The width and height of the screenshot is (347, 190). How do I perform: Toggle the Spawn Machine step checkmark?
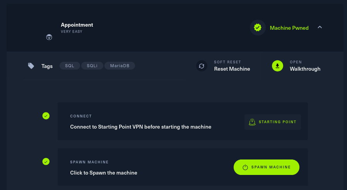46,161
